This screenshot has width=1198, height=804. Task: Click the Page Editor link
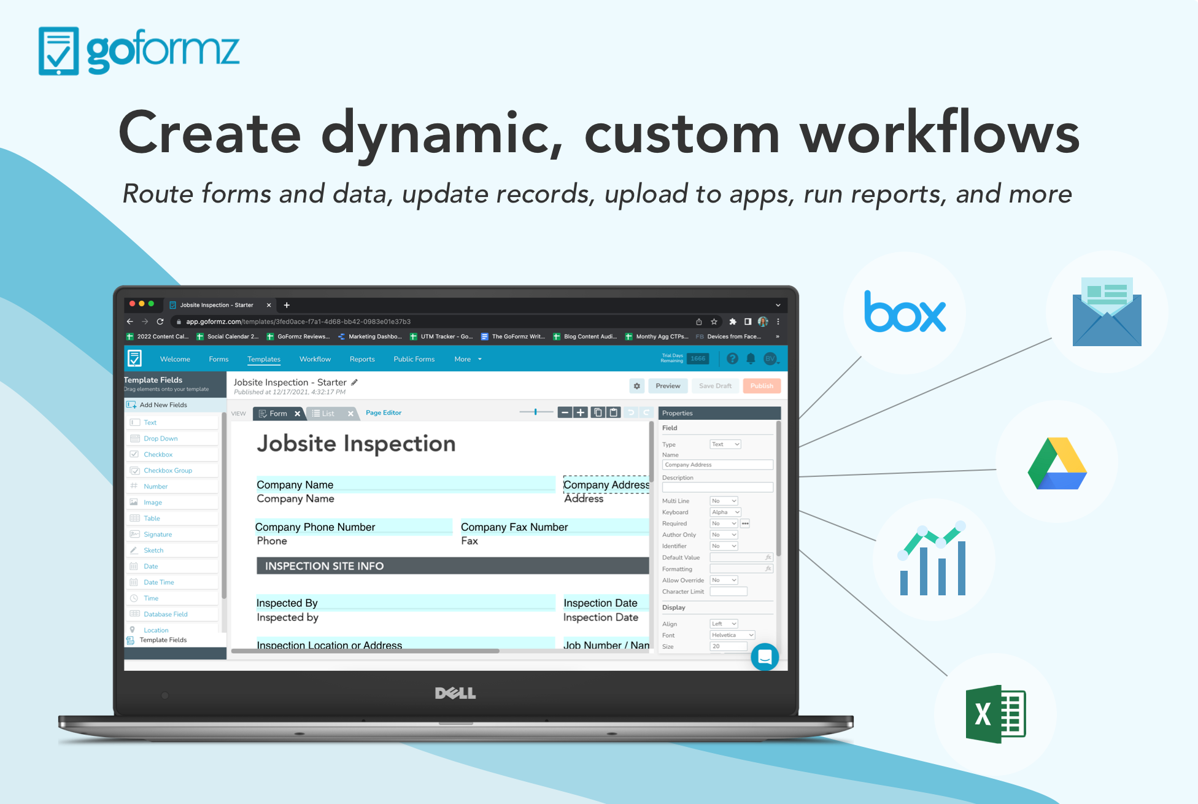coord(384,413)
